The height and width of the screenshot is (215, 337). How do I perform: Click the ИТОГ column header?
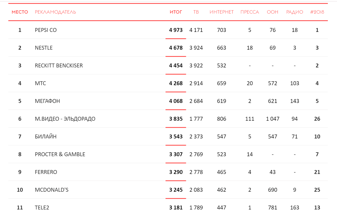pyautogui.click(x=176, y=12)
